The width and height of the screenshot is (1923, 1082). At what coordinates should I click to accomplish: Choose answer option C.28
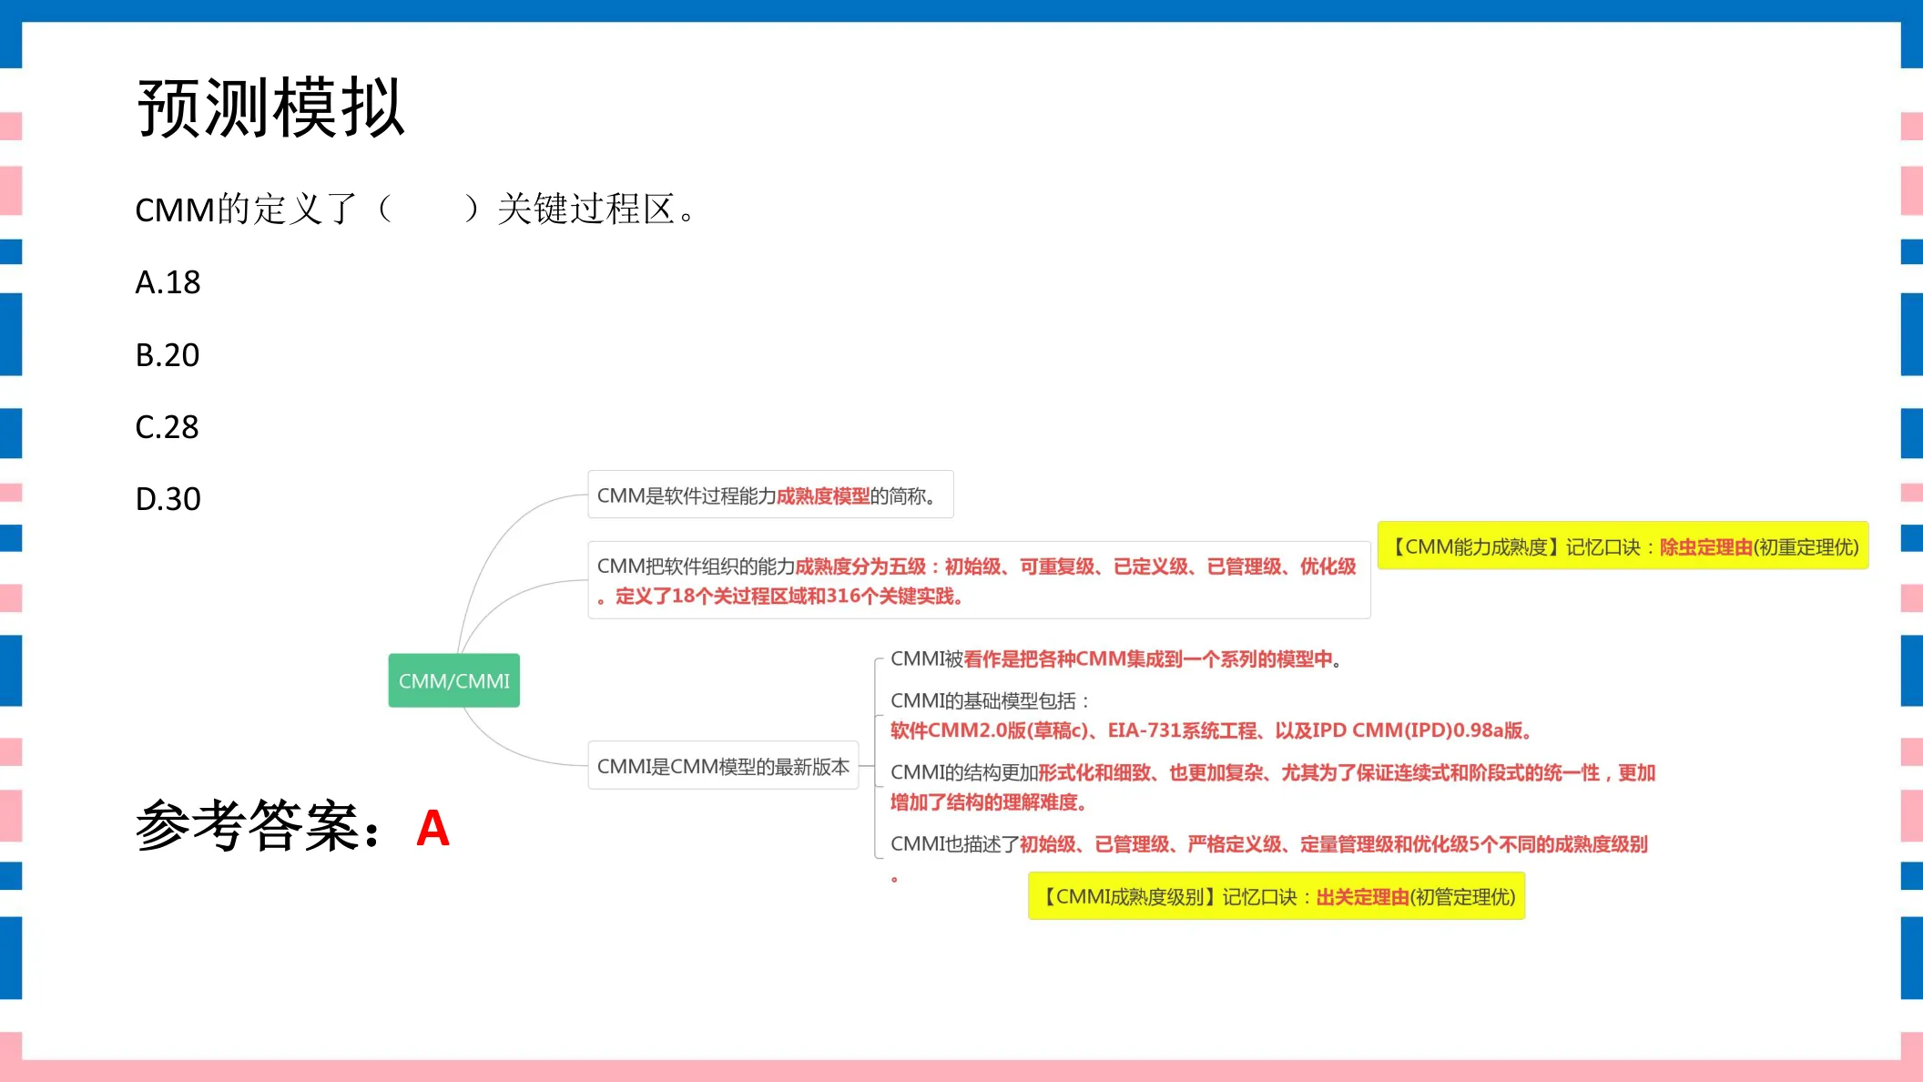pyautogui.click(x=167, y=426)
